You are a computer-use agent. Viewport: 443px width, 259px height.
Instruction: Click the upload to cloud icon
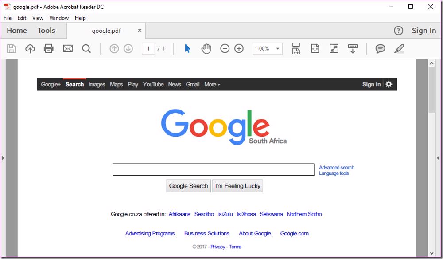point(30,49)
